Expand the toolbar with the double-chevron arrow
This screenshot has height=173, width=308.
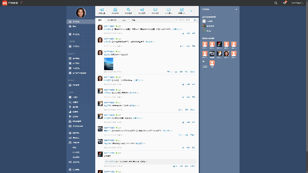click(x=191, y=11)
